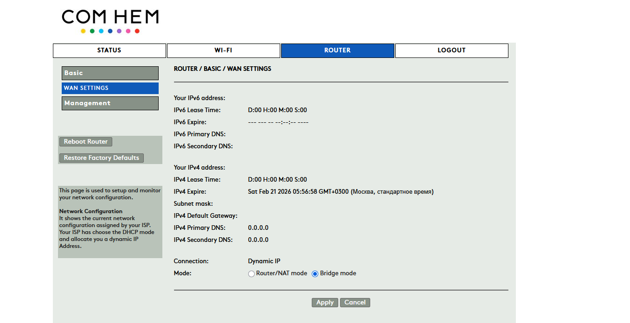Cancel the WAN settings changes
The width and height of the screenshot is (630, 323).
point(355,303)
